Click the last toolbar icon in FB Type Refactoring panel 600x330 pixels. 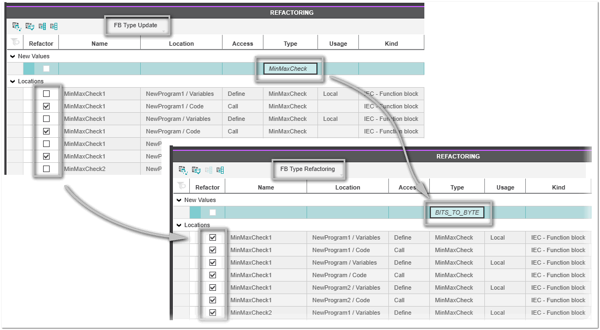[220, 170]
